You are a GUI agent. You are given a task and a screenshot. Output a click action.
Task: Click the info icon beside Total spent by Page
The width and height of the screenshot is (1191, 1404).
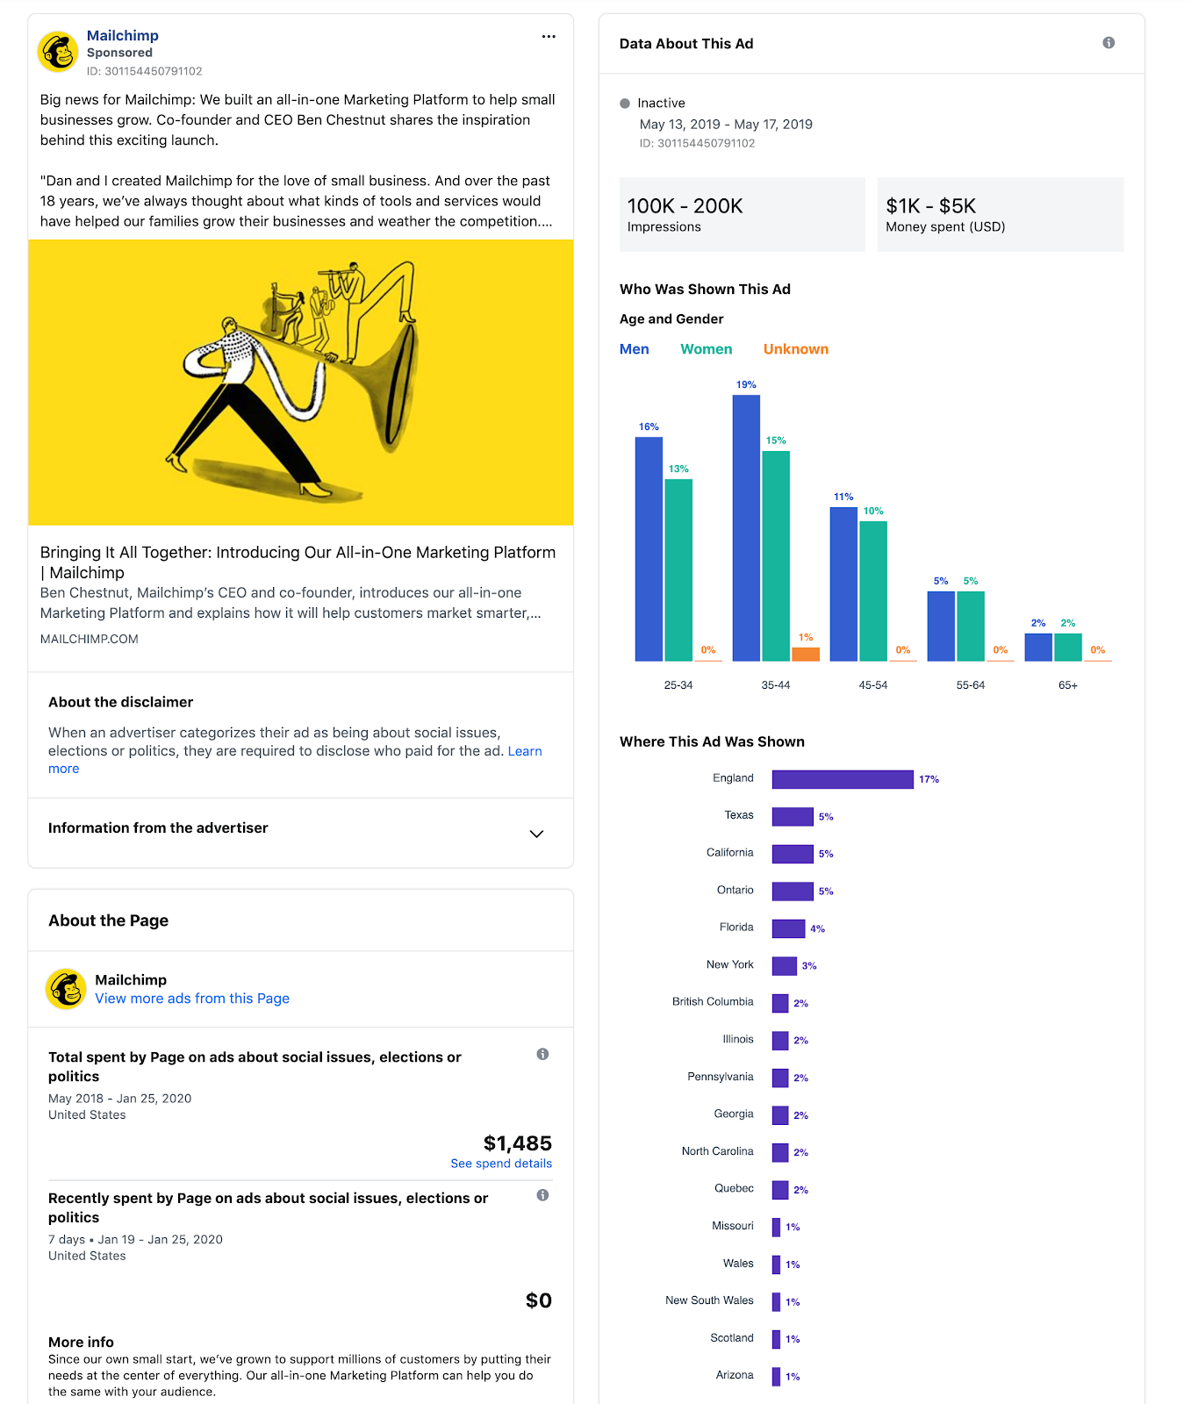point(543,1055)
